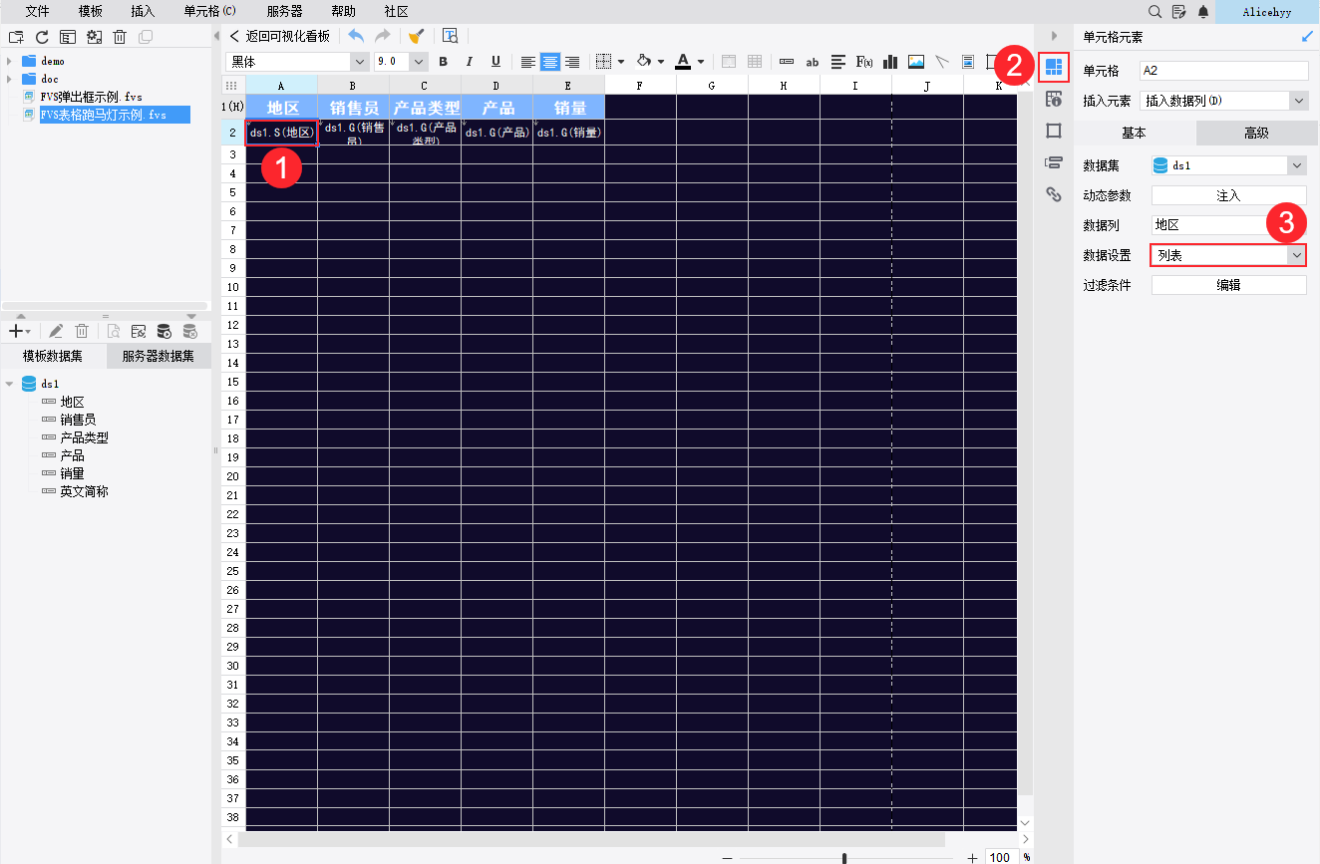Open the hyperlink panel icon

(x=1054, y=194)
